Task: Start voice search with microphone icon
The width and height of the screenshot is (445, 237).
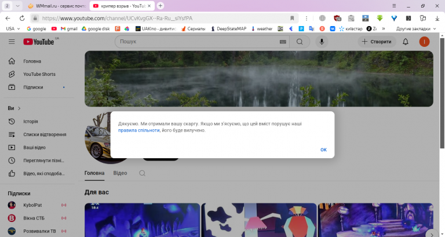Action: tap(322, 42)
